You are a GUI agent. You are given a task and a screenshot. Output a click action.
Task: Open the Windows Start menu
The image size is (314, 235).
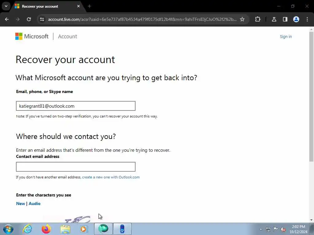point(8,229)
